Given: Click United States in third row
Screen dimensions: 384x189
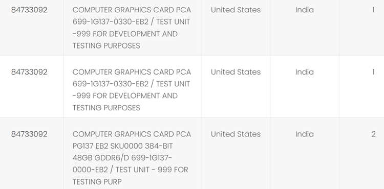Looking at the screenshot, I should click(236, 134).
